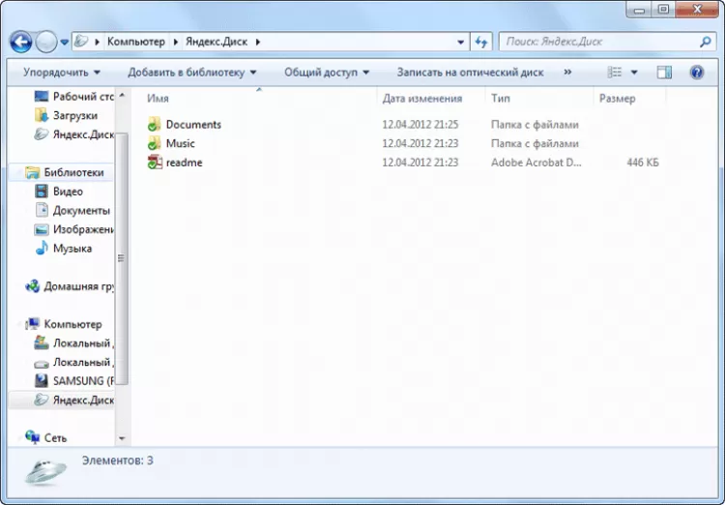Click Компьютер in the address path
The height and width of the screenshot is (505, 725).
pos(136,42)
